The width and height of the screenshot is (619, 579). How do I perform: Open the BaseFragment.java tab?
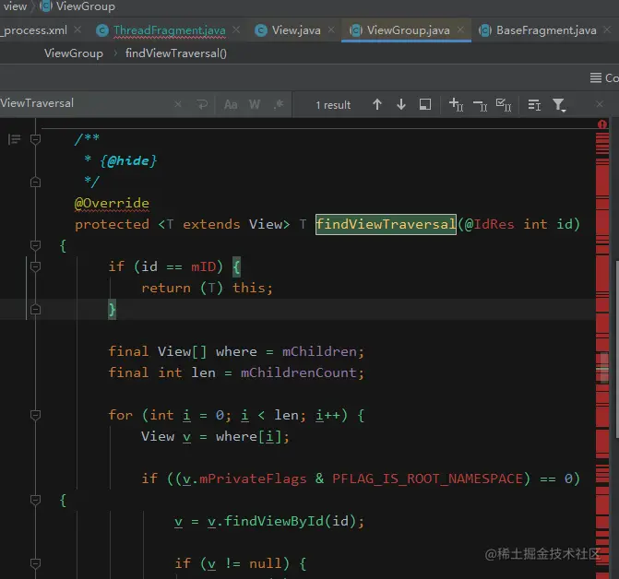coord(546,30)
